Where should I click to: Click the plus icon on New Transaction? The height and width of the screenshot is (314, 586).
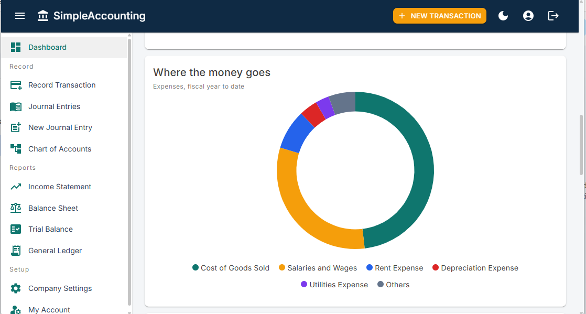point(401,16)
